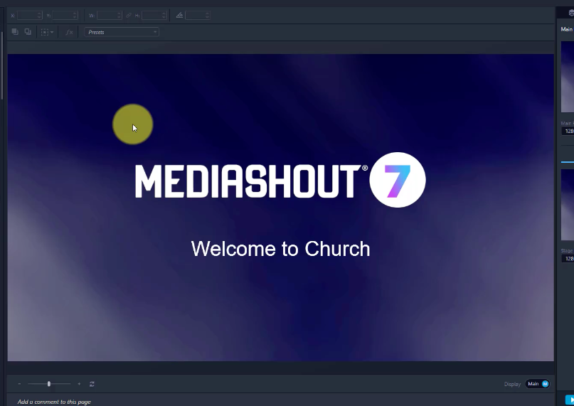Click the layers icon in right panel
574x406 pixels.
pyautogui.click(x=571, y=13)
